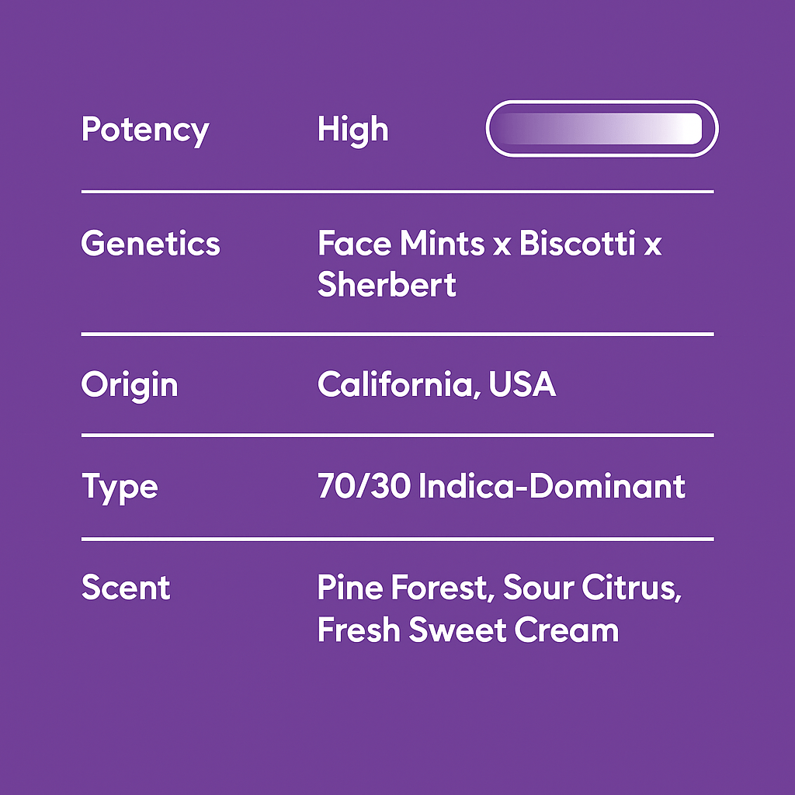Click the divider line below Origin row
This screenshot has width=795, height=795.
[x=397, y=436]
